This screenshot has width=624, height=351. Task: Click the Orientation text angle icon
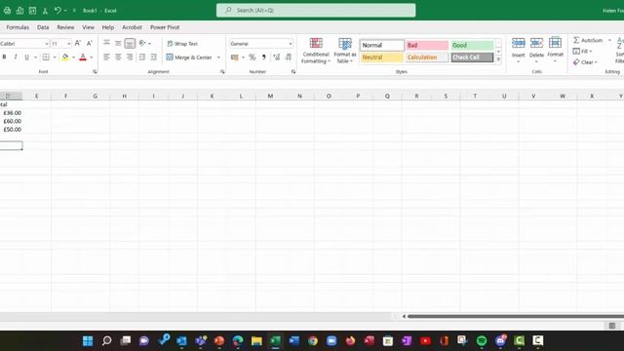pyautogui.click(x=142, y=43)
